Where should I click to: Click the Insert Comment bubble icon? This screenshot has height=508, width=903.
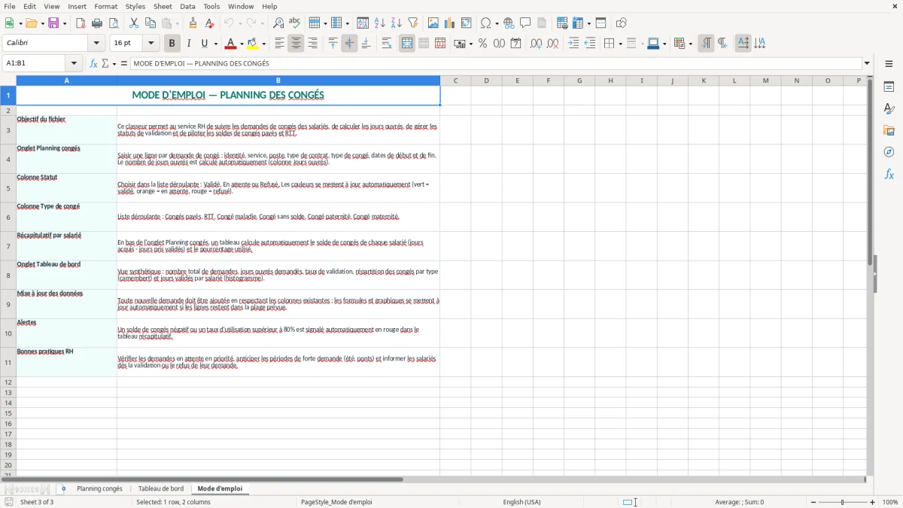[525, 23]
